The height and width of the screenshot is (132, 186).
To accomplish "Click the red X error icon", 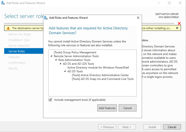I will coord(179,23).
